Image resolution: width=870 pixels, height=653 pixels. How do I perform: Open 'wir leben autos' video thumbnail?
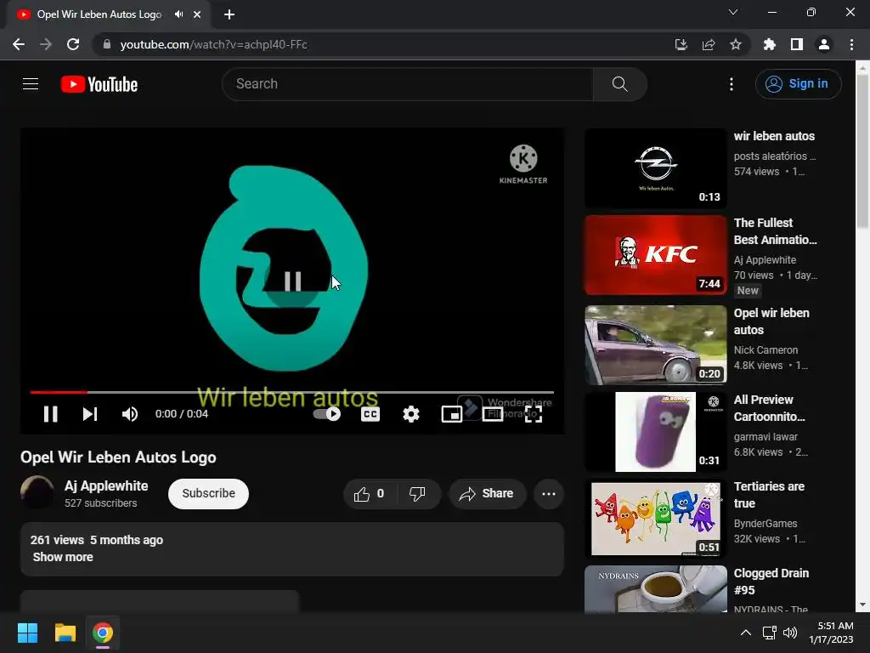tap(656, 168)
